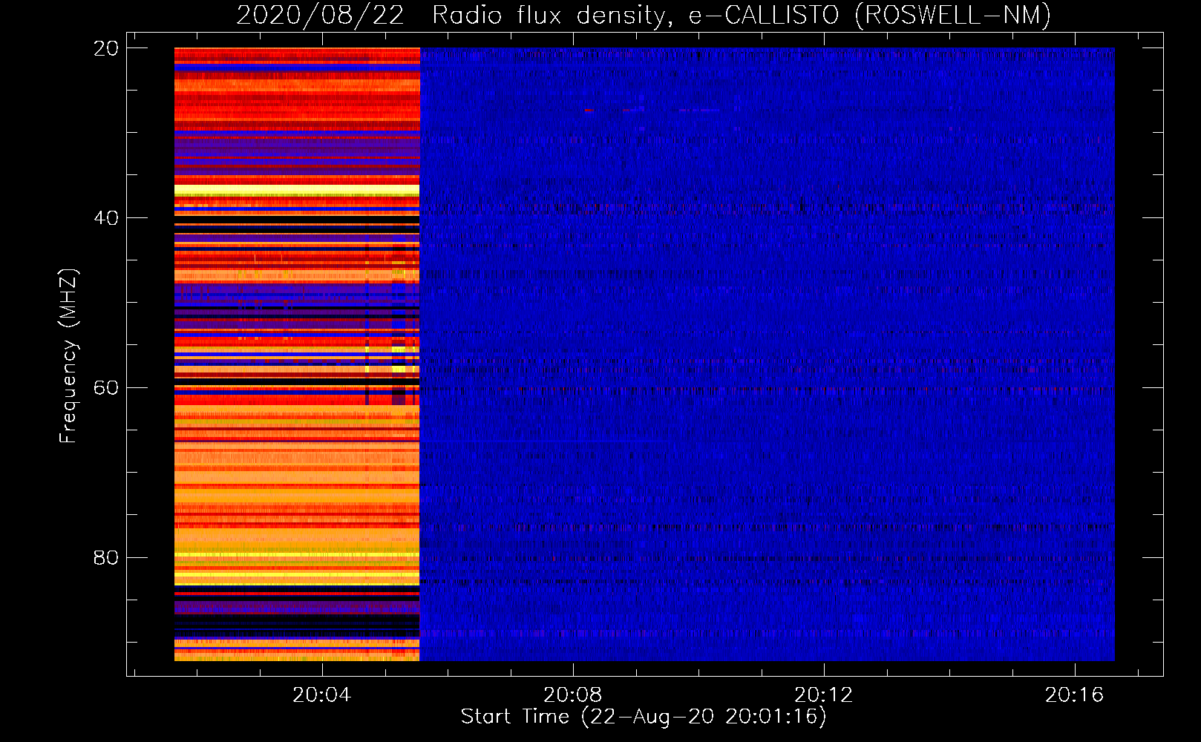Viewport: 1201px width, 742px height.
Task: Click the date '2020/08/22' in the title
Action: point(321,15)
